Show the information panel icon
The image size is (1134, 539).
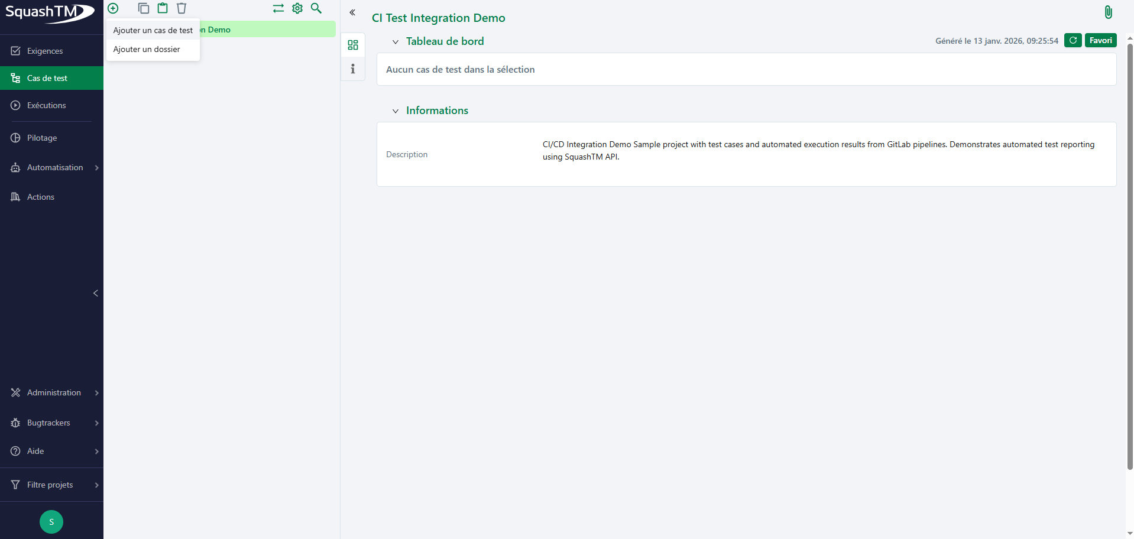point(353,69)
